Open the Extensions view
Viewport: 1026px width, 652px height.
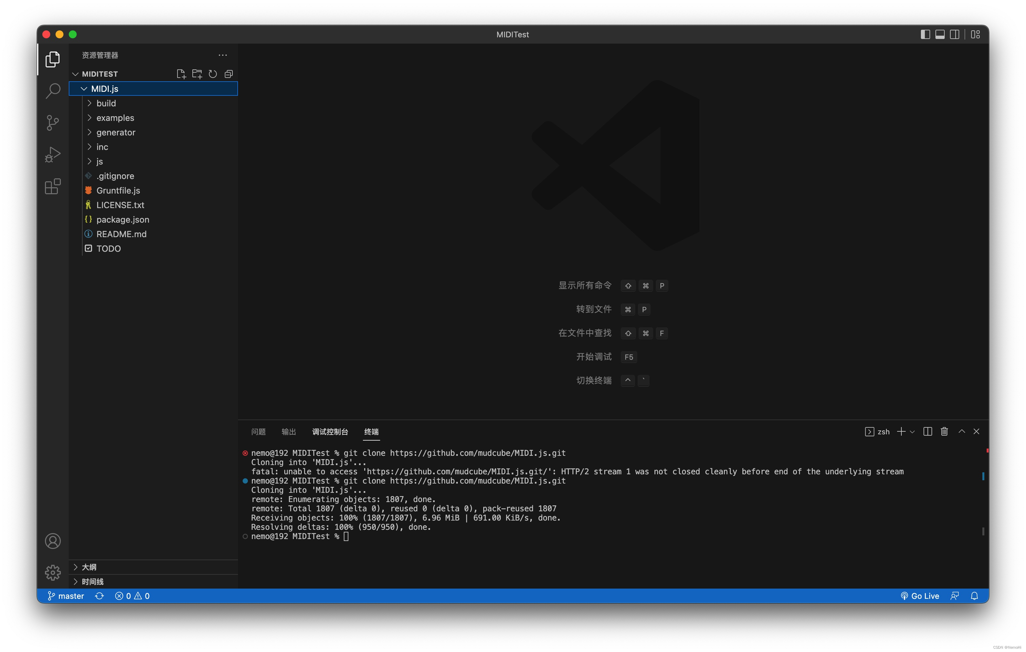53,187
